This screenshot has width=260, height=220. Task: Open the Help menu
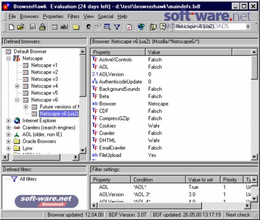(x=122, y=16)
